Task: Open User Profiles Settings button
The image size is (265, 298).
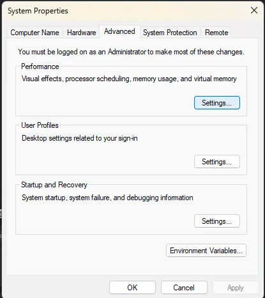Action: click(217, 162)
